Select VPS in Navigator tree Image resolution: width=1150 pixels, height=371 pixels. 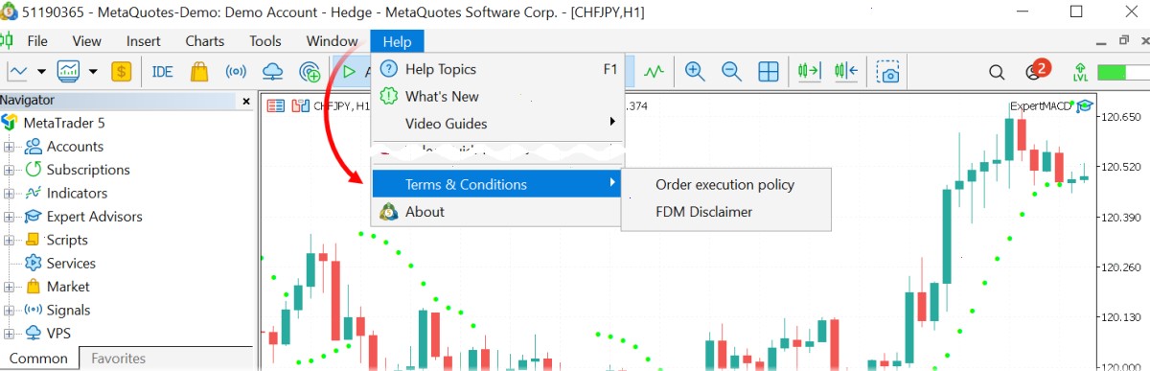(x=58, y=334)
